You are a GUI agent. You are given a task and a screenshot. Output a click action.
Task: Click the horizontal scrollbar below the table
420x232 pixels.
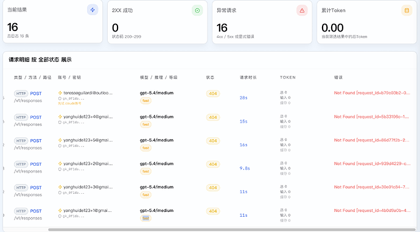coord(233,230)
